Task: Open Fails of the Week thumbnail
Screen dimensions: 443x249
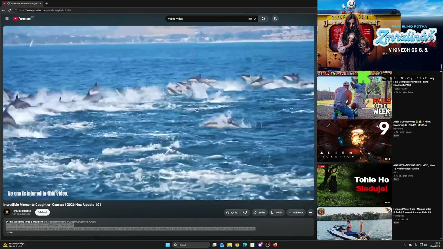Action: 354,97
